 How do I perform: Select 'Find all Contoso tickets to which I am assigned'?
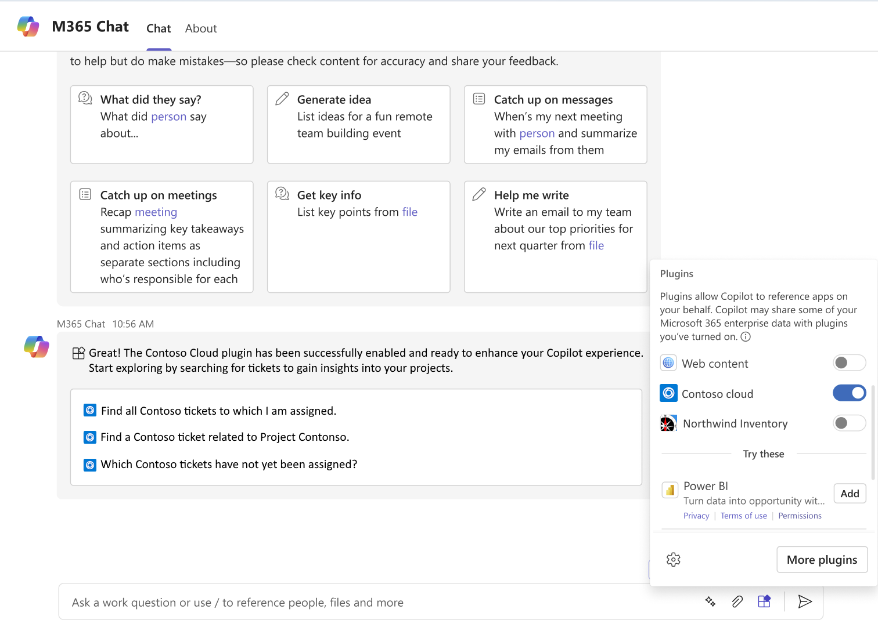218,411
